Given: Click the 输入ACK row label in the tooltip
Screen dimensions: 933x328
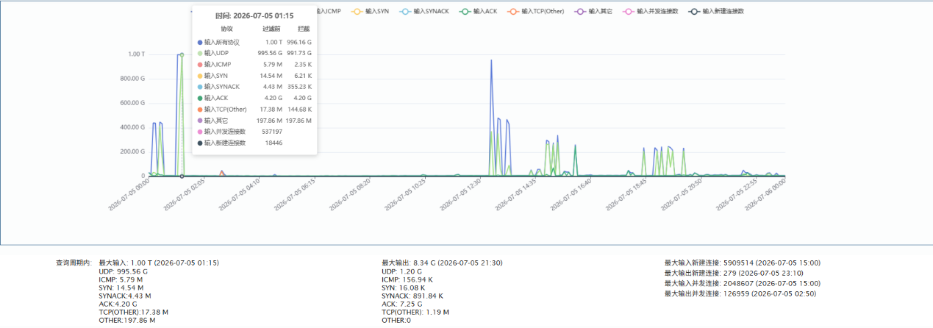Looking at the screenshot, I should pos(215,97).
